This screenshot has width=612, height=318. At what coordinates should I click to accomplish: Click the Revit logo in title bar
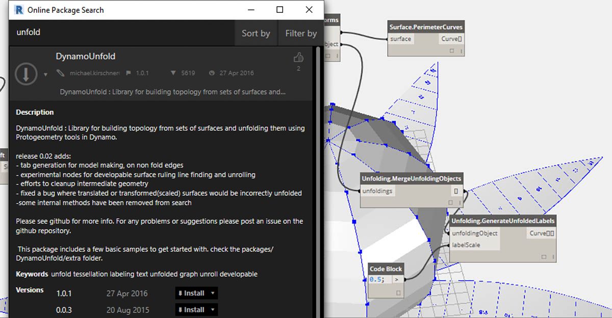(19, 10)
